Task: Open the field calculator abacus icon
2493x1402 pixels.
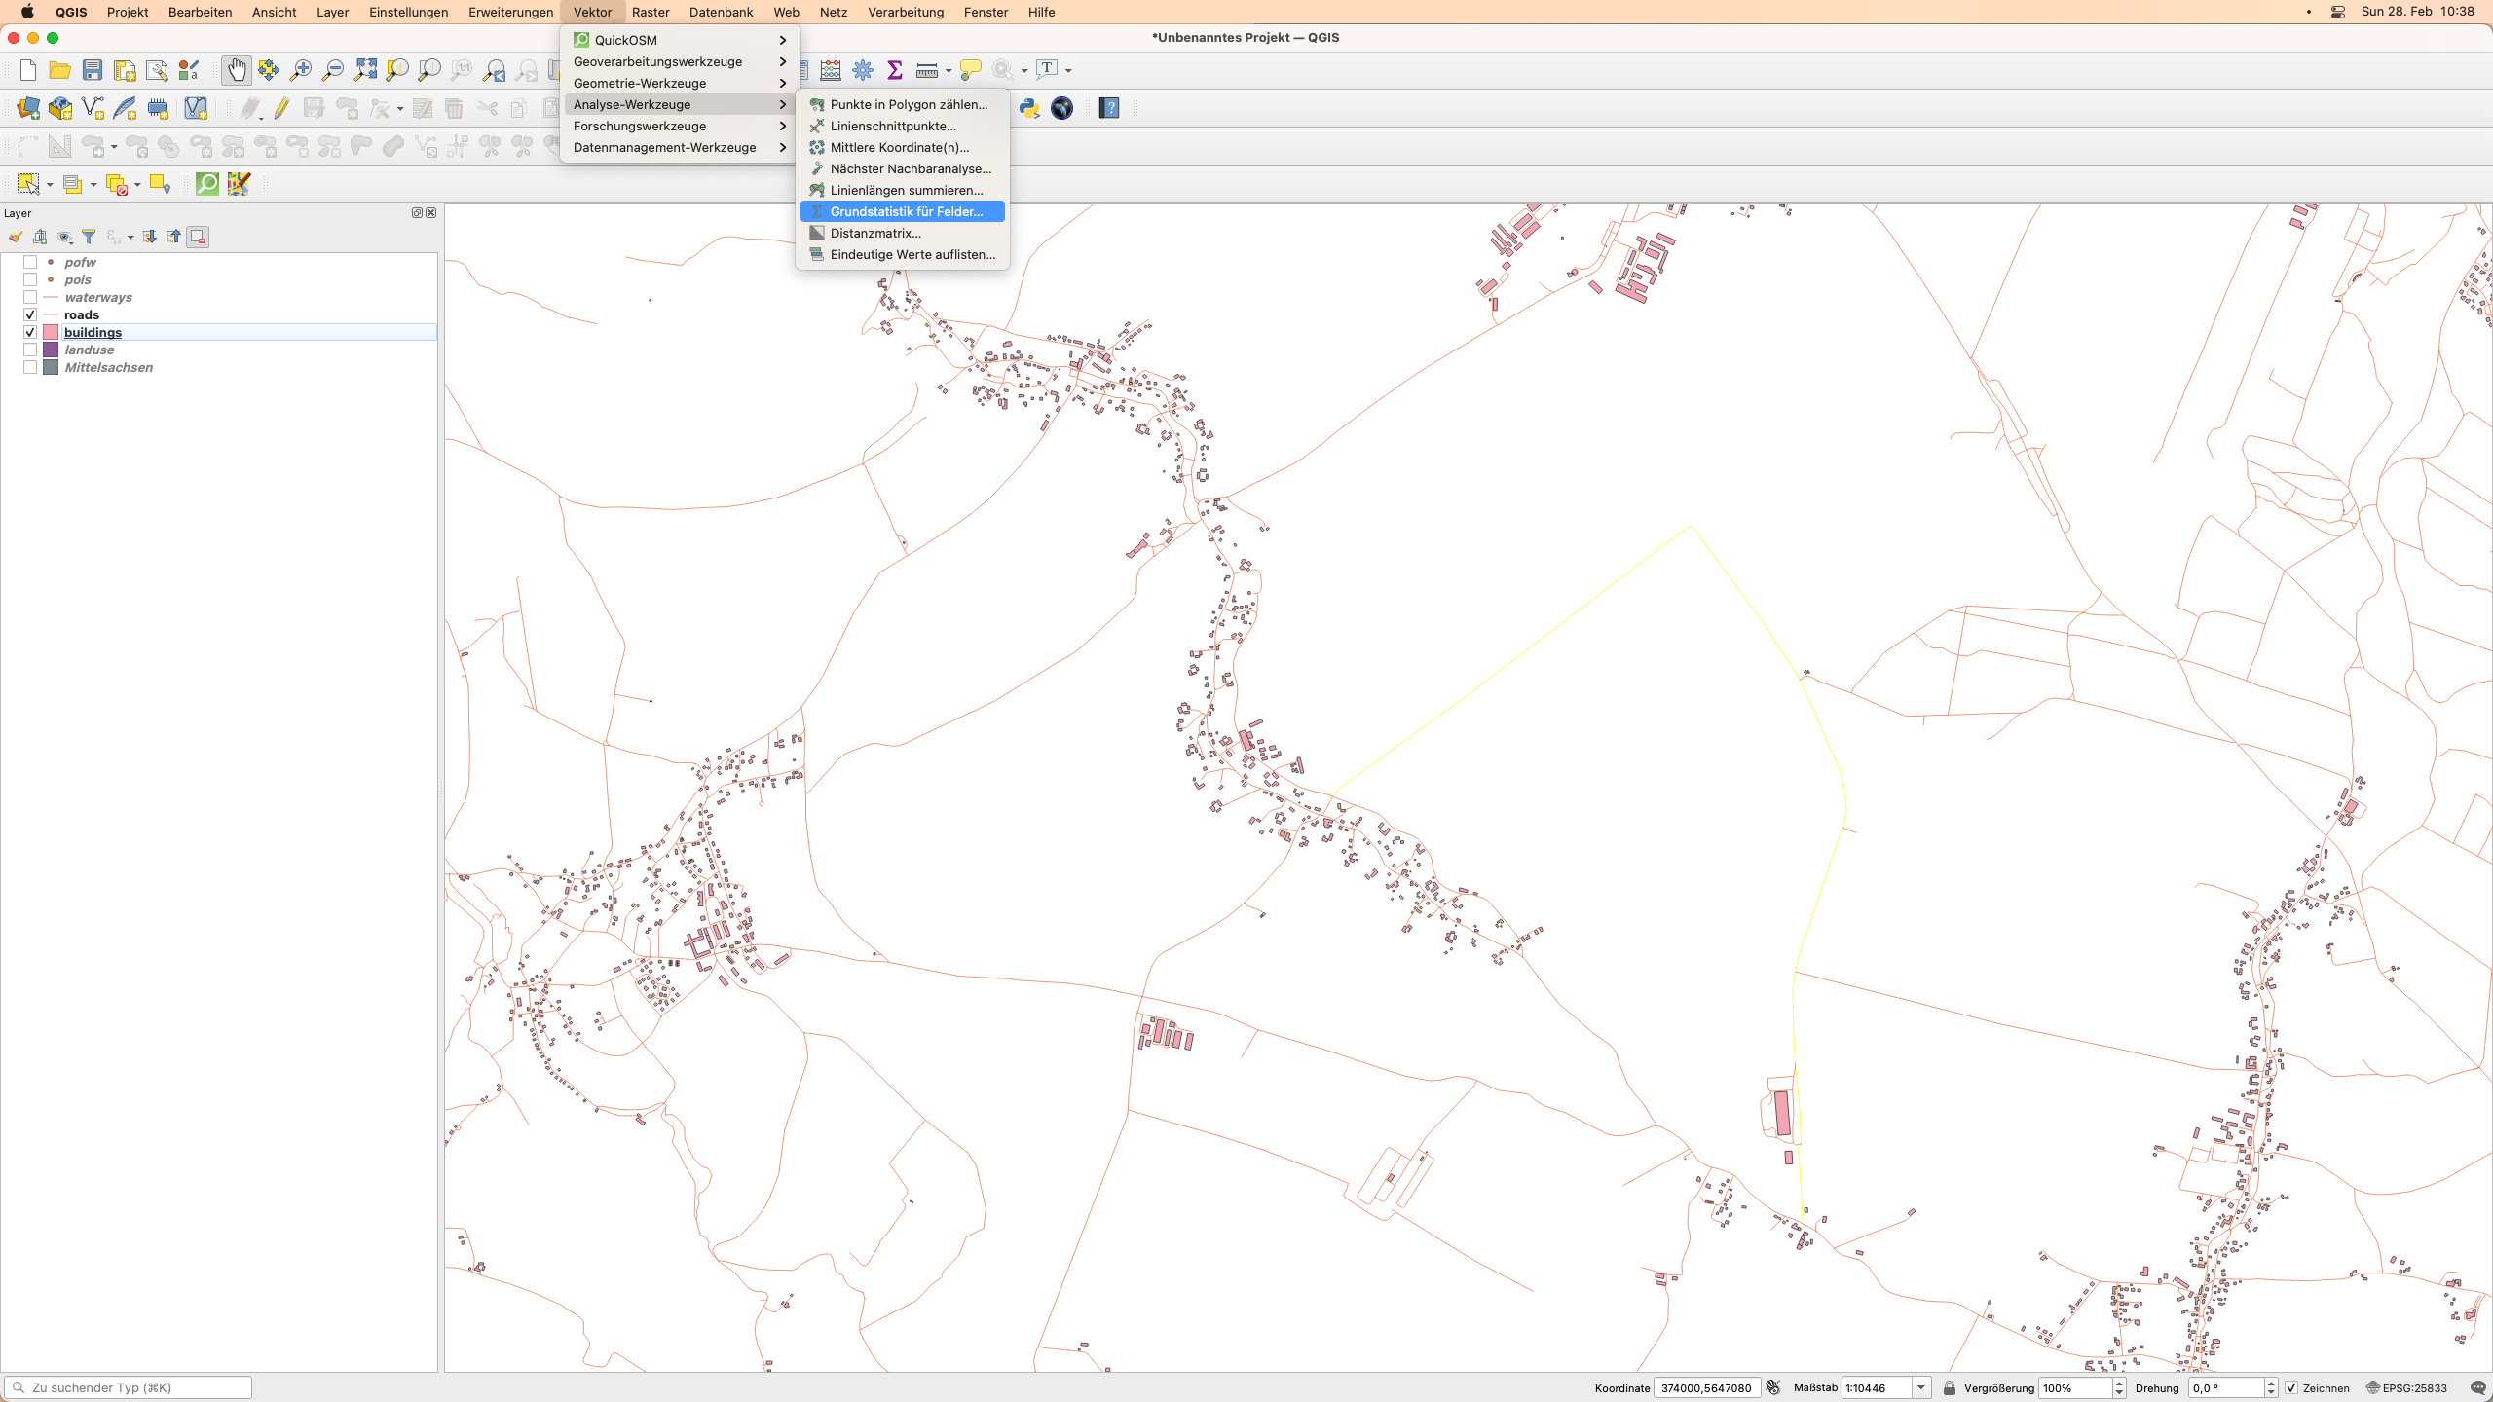Action: coord(831,70)
